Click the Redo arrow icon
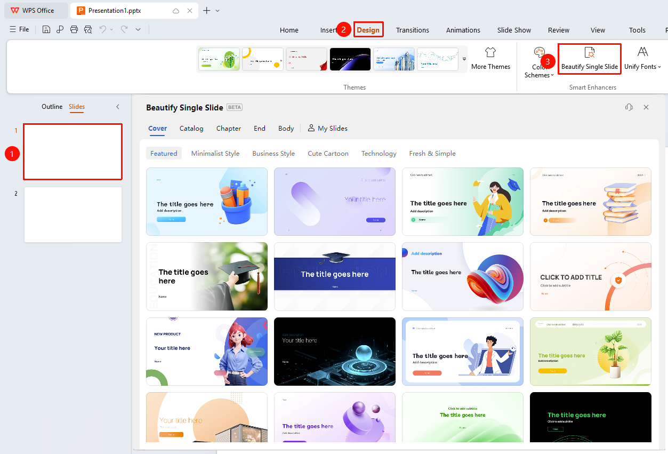This screenshot has width=668, height=454. (124, 29)
